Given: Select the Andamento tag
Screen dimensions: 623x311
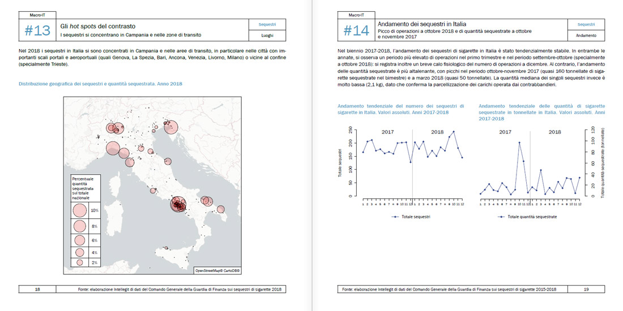Looking at the screenshot, I should point(586,36).
